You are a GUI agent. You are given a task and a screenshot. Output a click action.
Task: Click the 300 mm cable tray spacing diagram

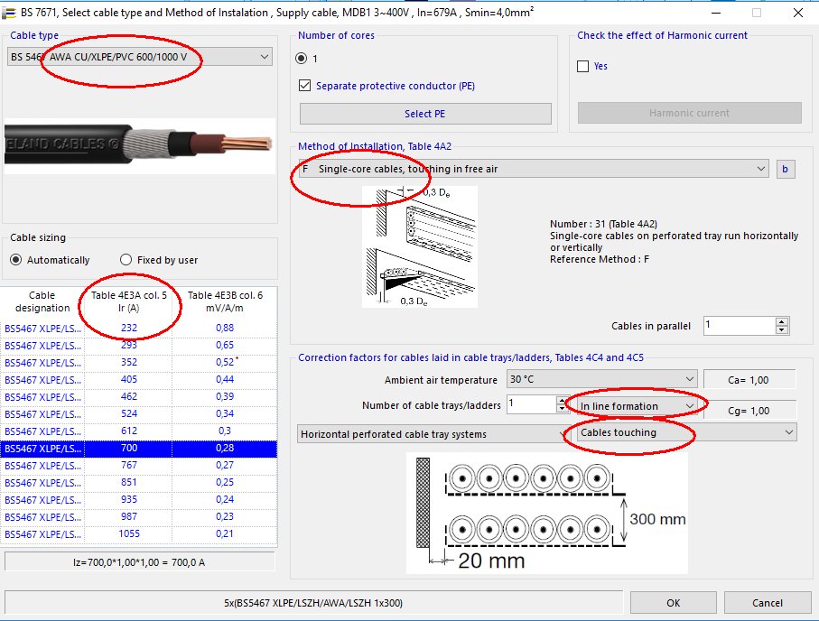[x=546, y=513]
